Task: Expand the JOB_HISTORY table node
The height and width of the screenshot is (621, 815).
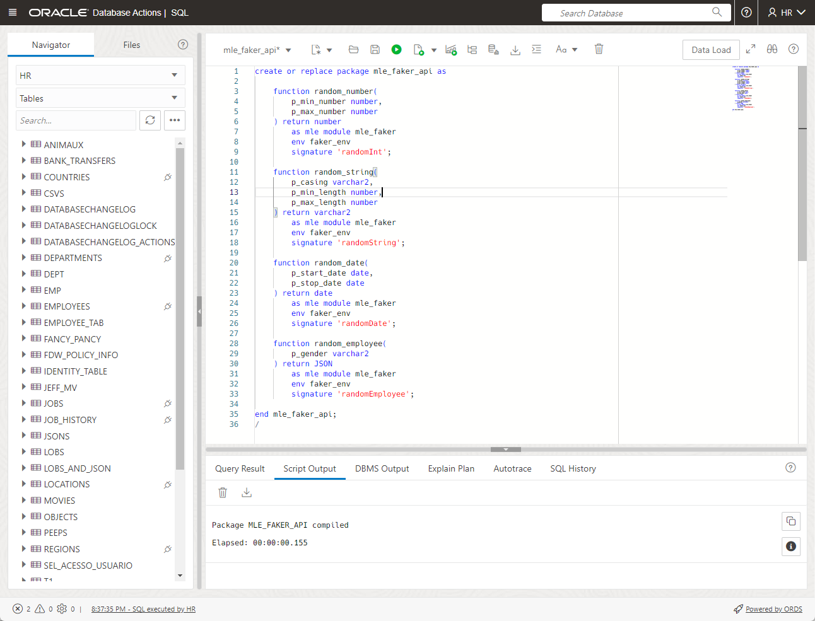Action: [x=23, y=419]
